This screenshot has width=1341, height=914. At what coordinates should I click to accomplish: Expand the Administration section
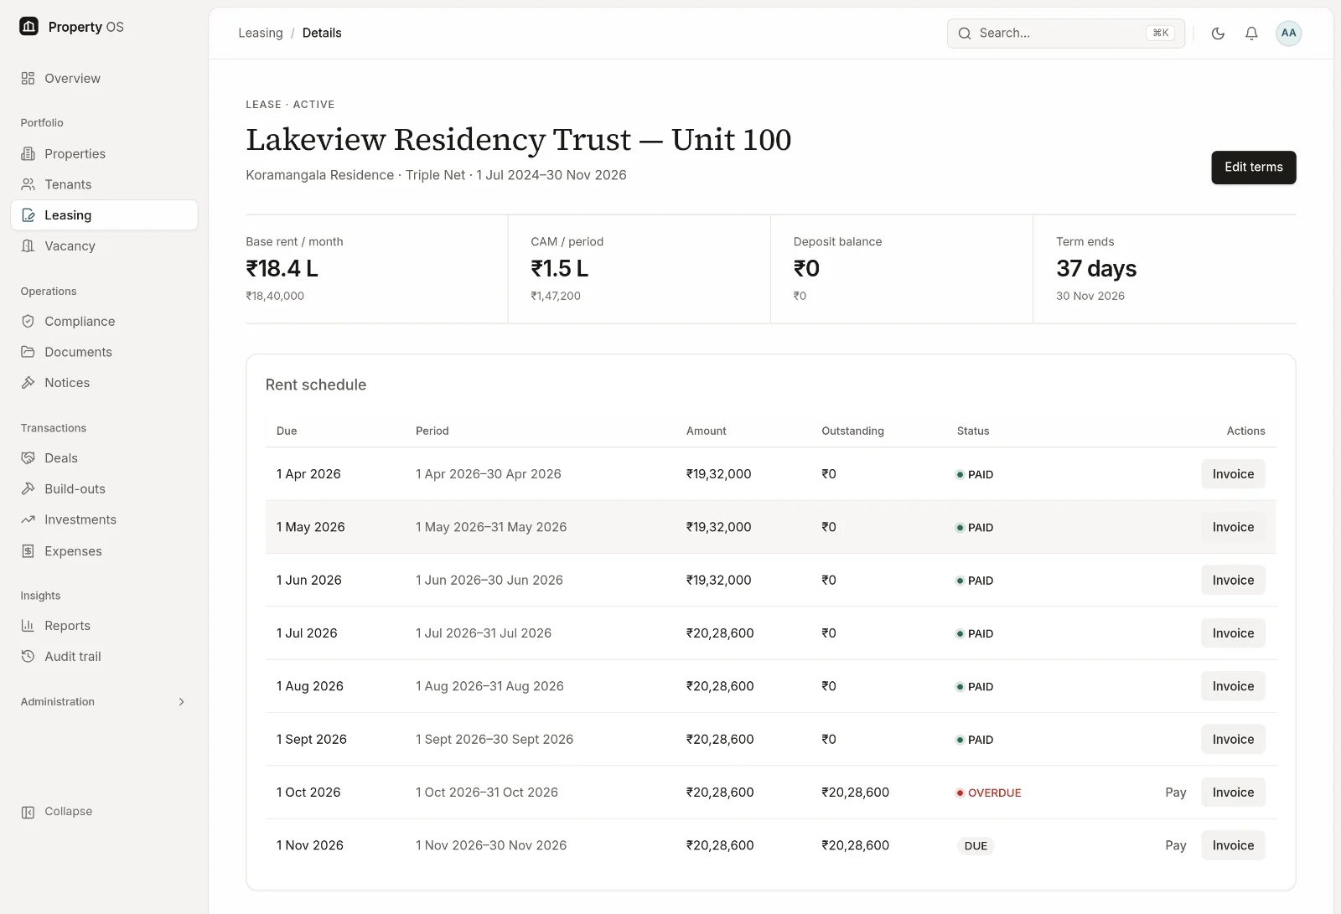click(x=104, y=701)
